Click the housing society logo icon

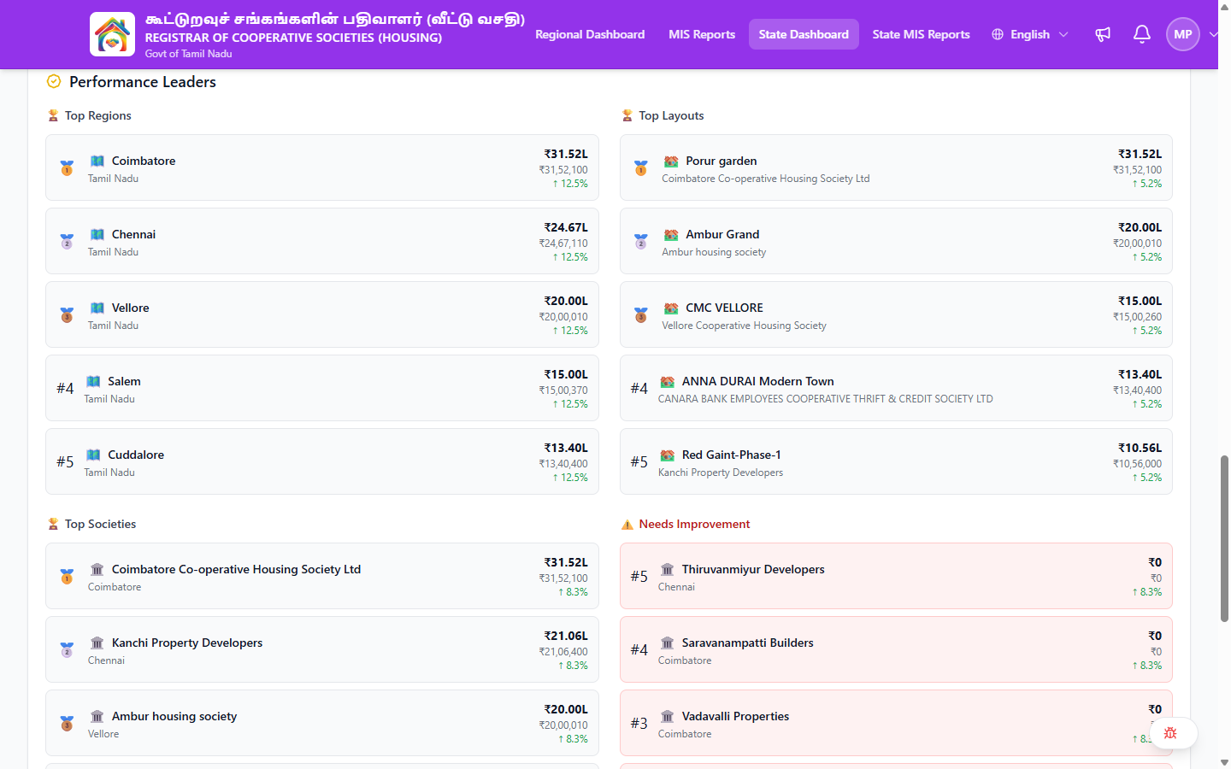pos(112,34)
